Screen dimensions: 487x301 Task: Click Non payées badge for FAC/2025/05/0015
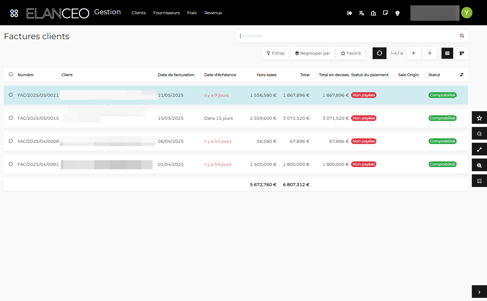364,118
